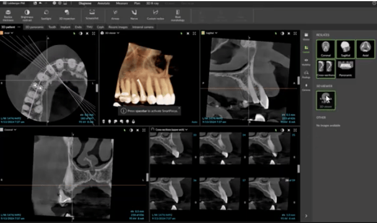The image size is (377, 223).
Task: Toggle brightness/contrast in the Cross sections viewport
Action: pos(282,130)
